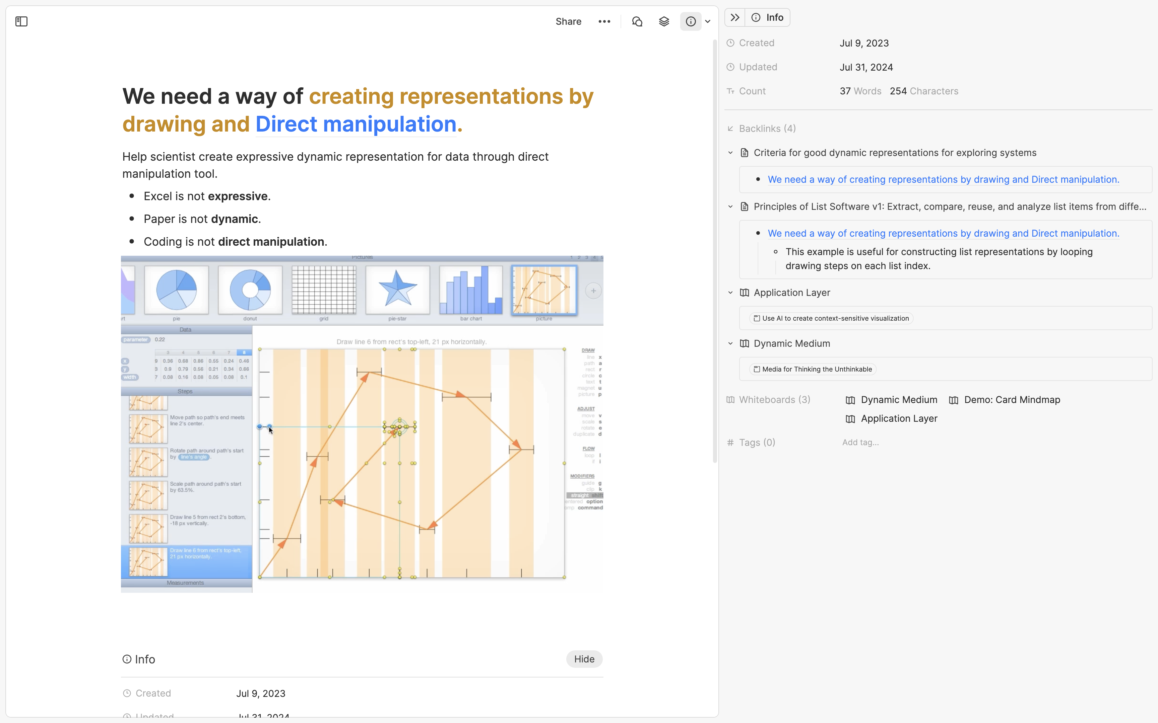The height and width of the screenshot is (723, 1158).
Task: Click the Updated date Jul 31, 2024 in panel
Action: tap(866, 67)
